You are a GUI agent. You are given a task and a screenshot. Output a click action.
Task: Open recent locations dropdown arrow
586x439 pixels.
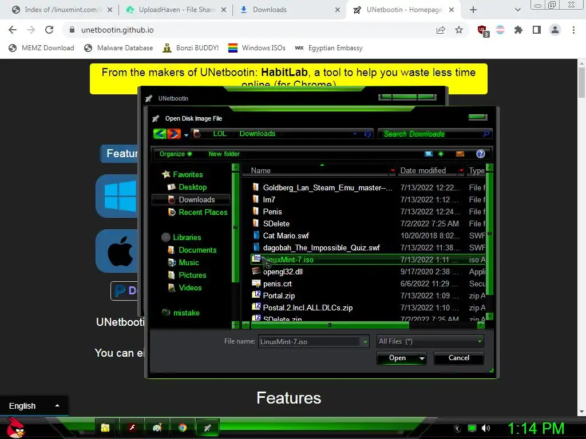186,135
